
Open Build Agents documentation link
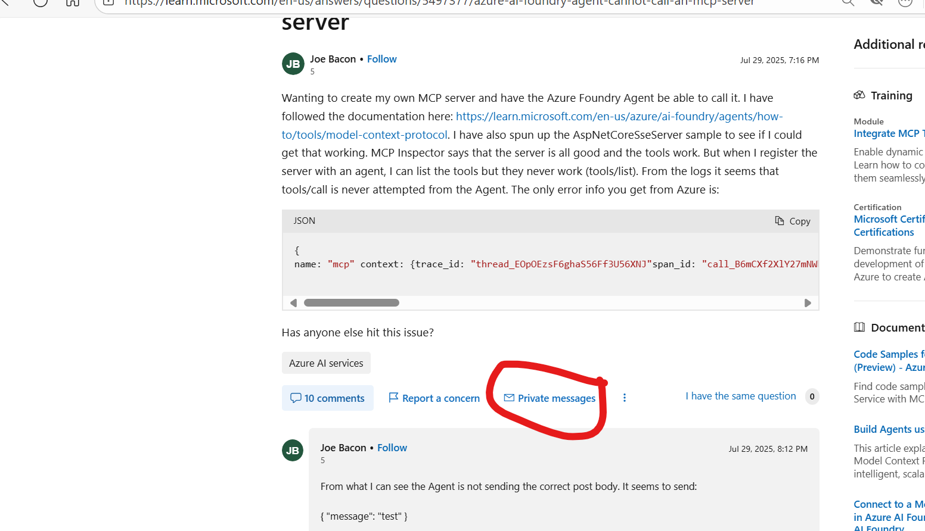coord(889,429)
